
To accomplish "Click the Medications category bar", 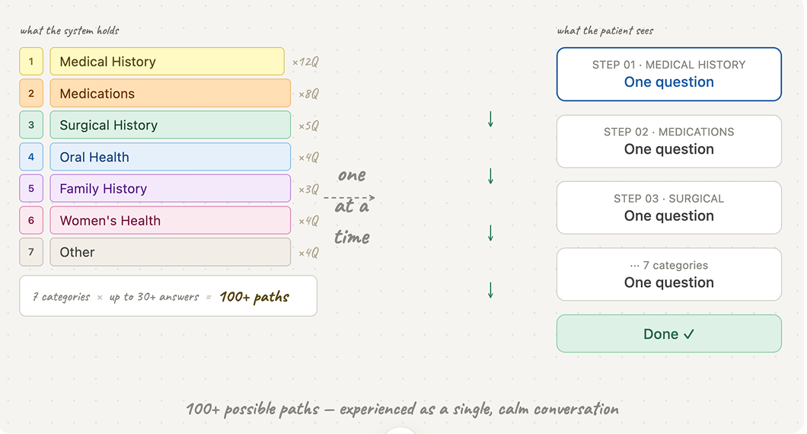I will coord(171,93).
